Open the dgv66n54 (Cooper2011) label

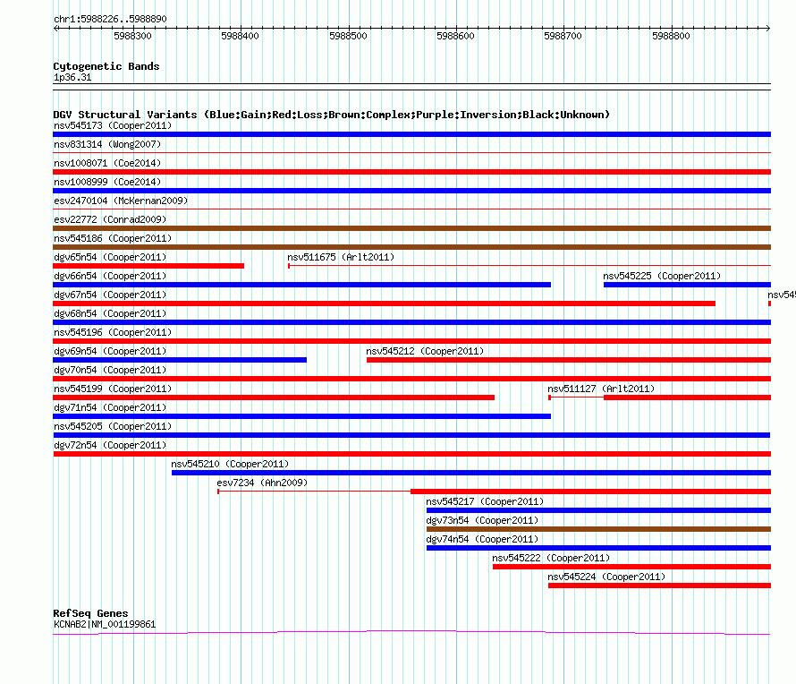pyautogui.click(x=110, y=276)
